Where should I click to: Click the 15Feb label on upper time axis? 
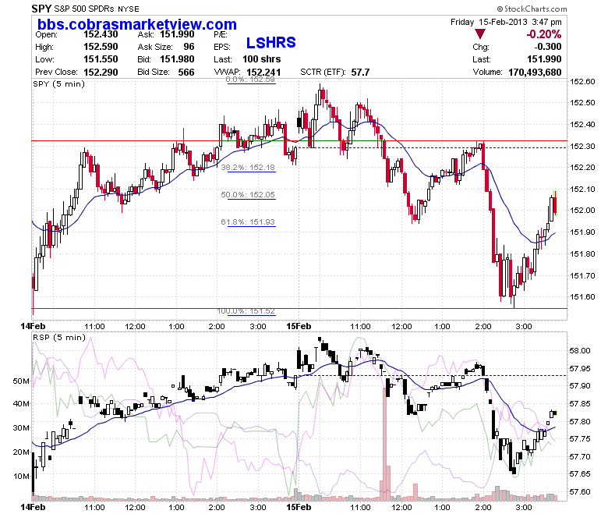(299, 326)
